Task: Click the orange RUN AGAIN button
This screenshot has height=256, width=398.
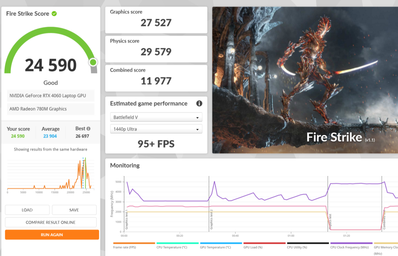Action: pyautogui.click(x=52, y=235)
